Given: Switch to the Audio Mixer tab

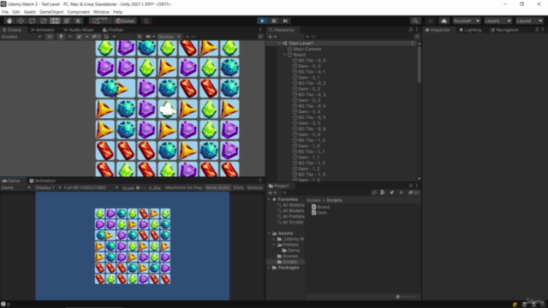Looking at the screenshot, I should pyautogui.click(x=79, y=30).
